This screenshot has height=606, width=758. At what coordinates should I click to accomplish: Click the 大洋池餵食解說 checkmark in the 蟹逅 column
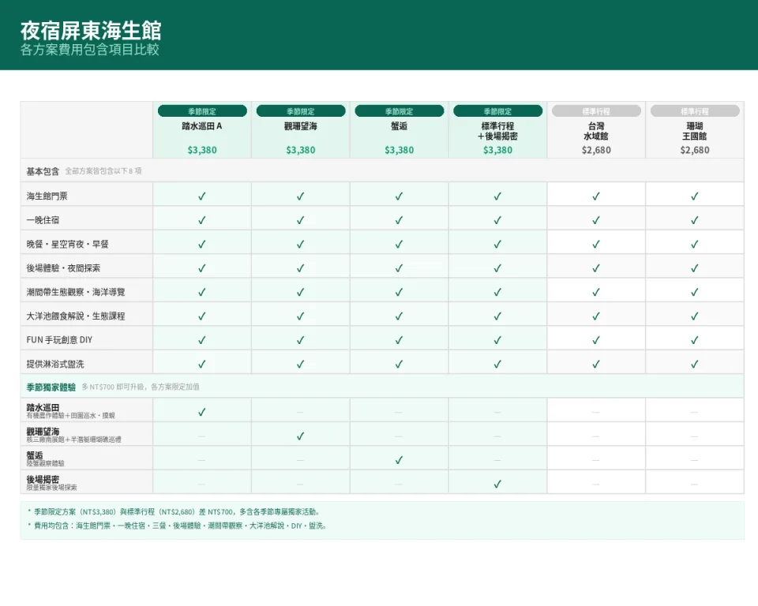[400, 316]
